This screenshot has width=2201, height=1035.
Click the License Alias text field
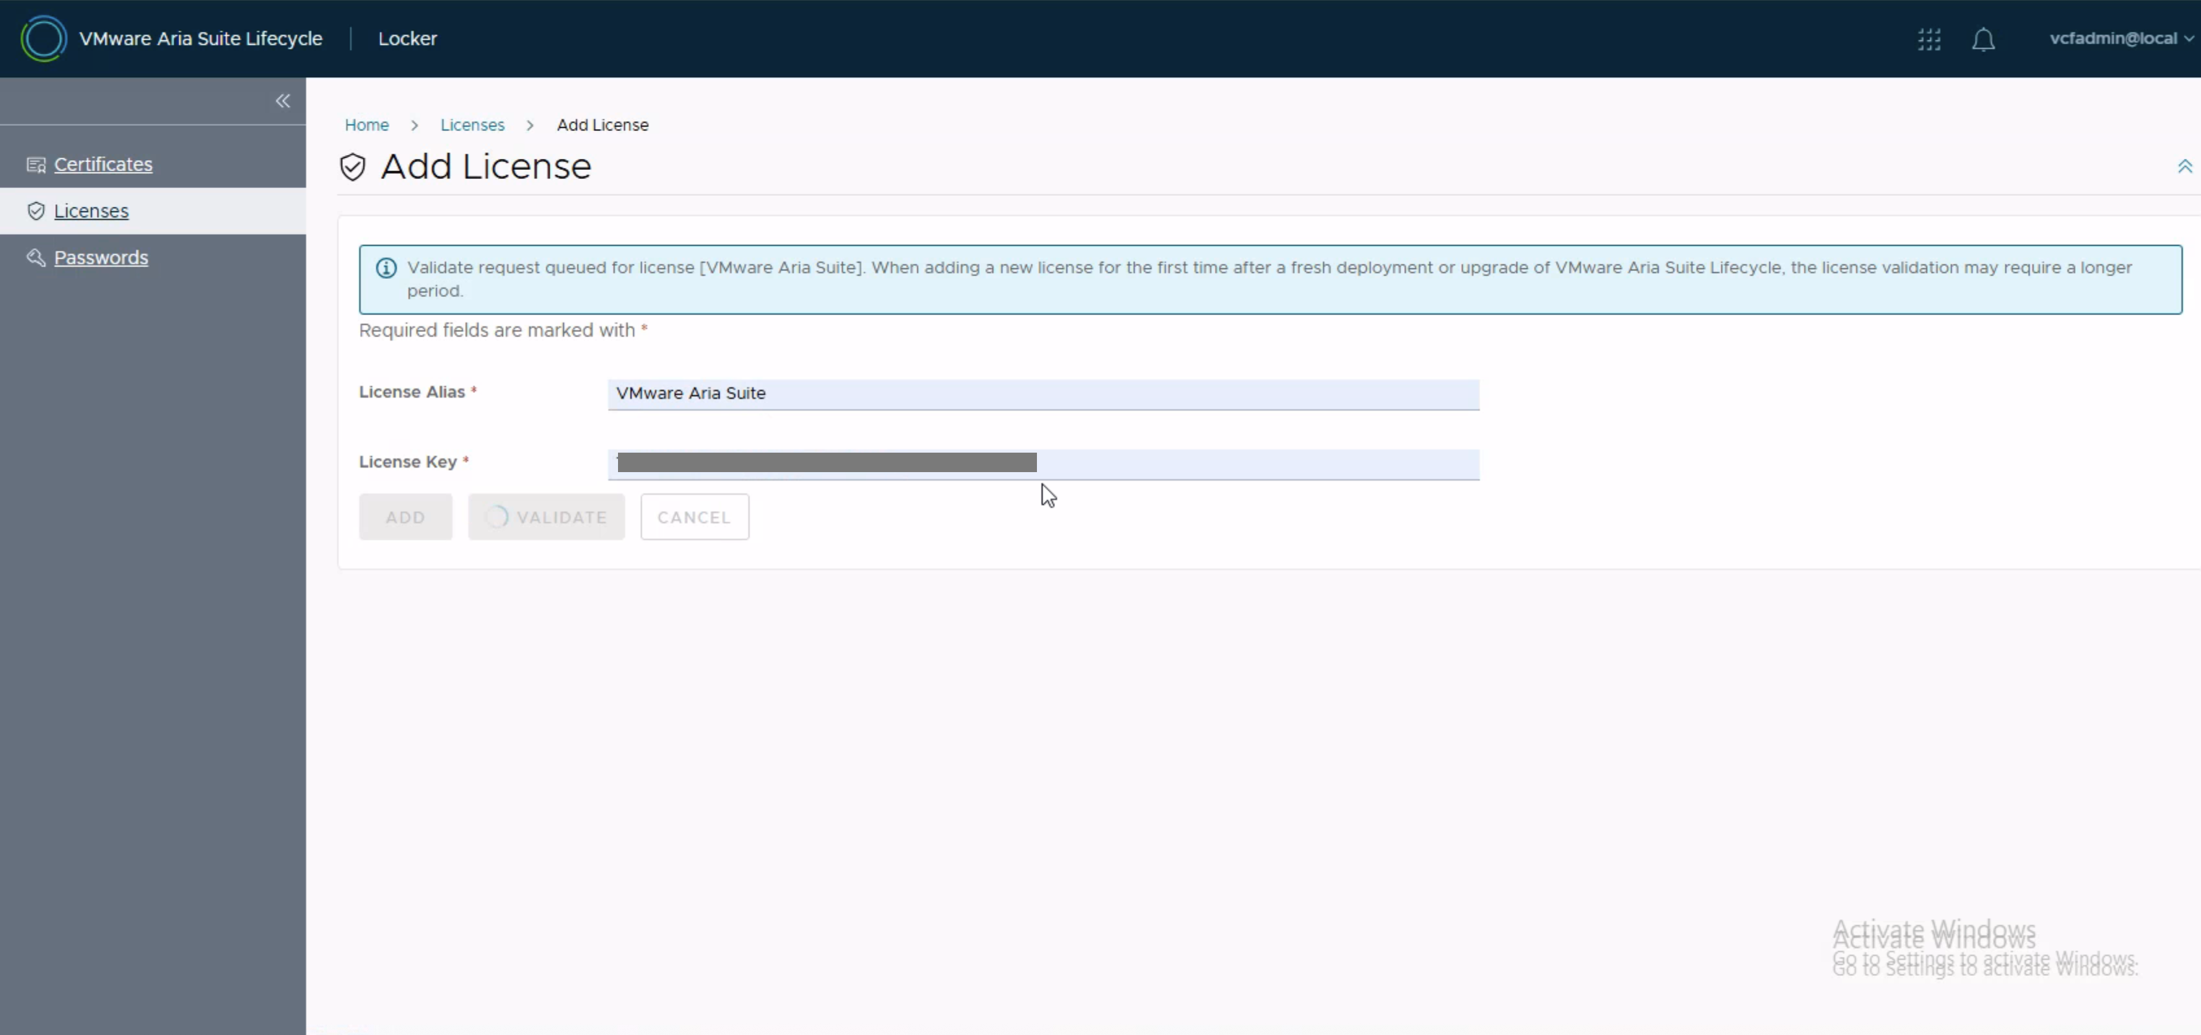coord(1042,394)
